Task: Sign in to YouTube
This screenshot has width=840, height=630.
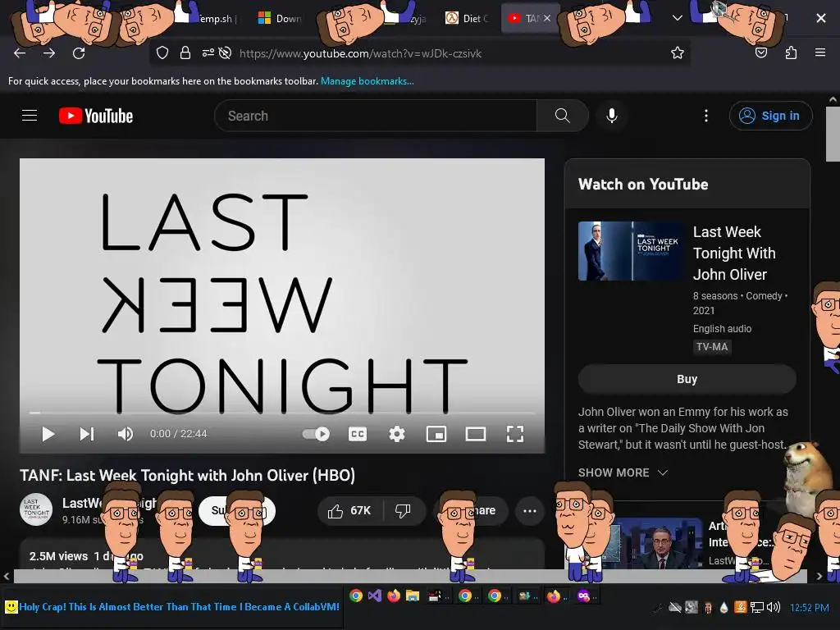Action: 770,116
